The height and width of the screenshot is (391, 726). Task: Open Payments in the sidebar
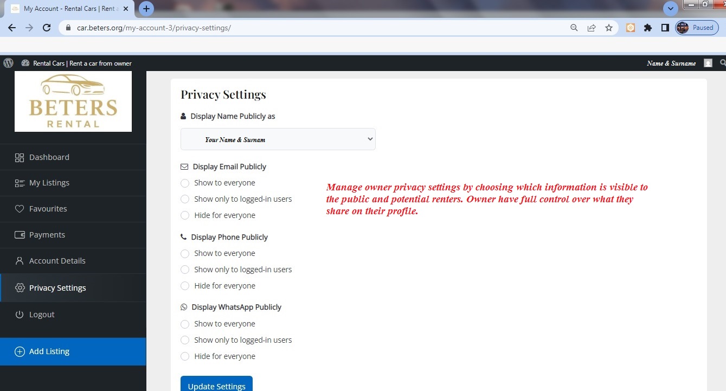tap(73, 235)
